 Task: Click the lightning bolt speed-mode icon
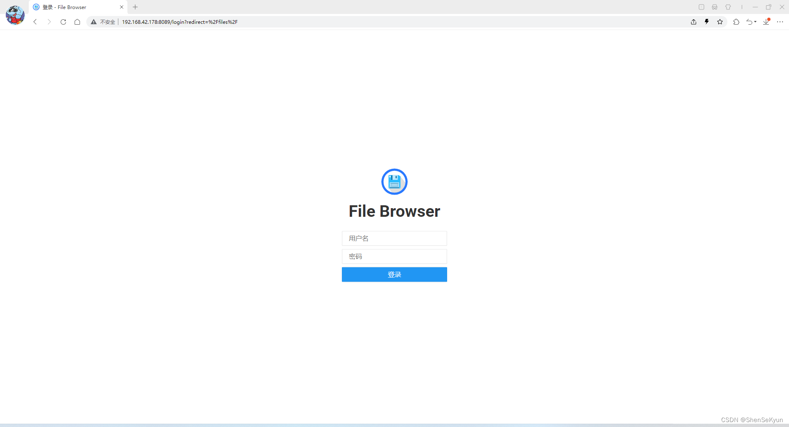click(x=707, y=22)
